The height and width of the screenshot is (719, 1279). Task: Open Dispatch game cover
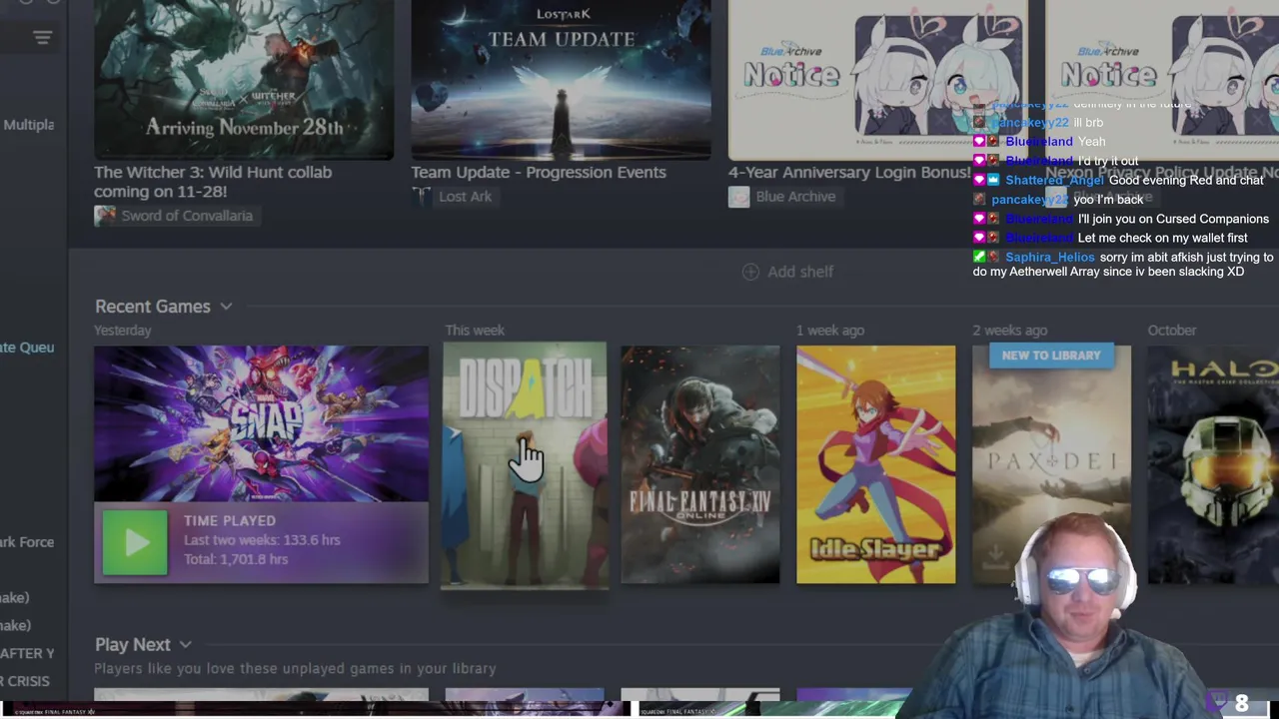pos(525,465)
